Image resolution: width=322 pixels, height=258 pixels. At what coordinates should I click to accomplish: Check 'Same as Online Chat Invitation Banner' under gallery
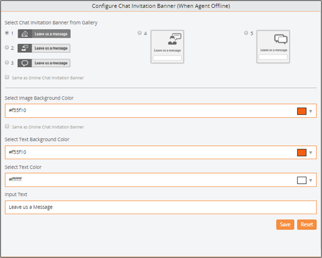pyautogui.click(x=7, y=77)
